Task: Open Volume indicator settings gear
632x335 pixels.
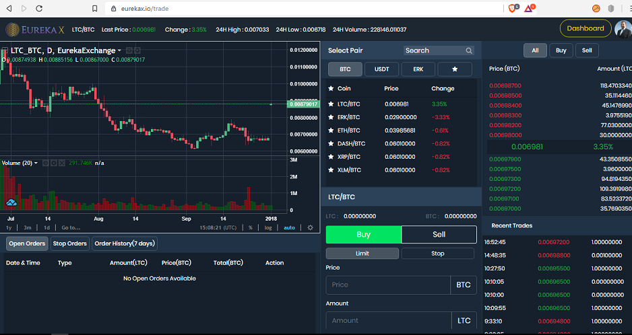Action: coord(54,163)
